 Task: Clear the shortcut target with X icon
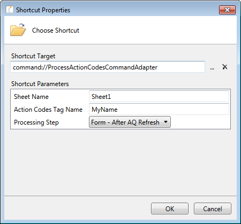[x=225, y=67]
